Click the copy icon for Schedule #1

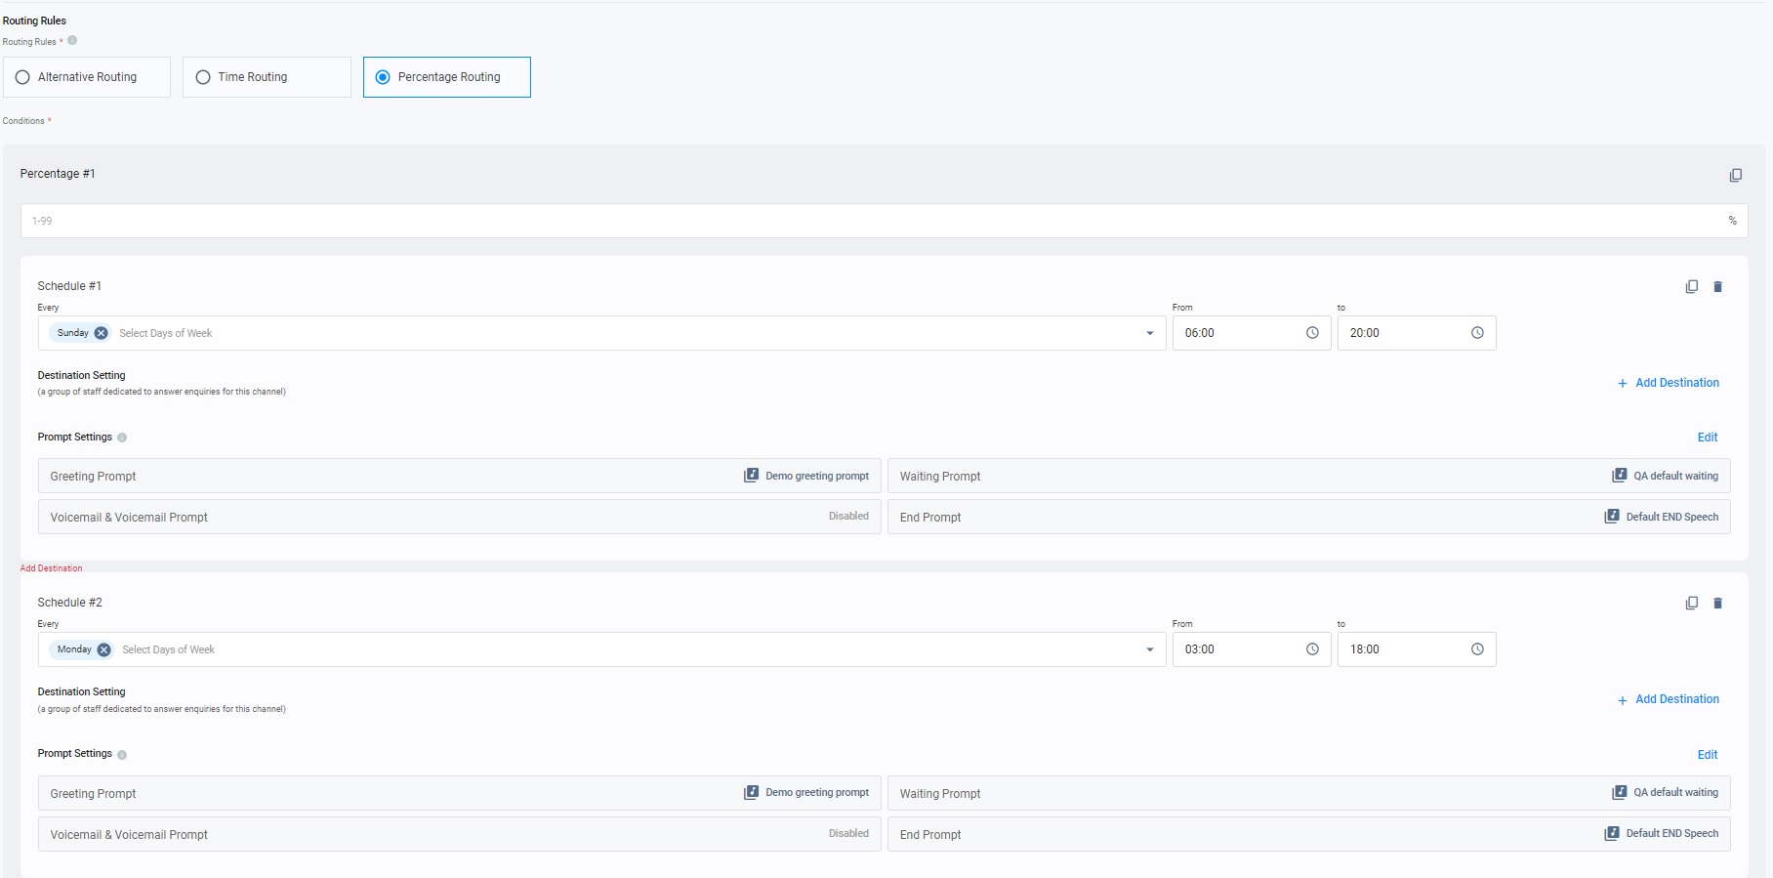[x=1691, y=287]
